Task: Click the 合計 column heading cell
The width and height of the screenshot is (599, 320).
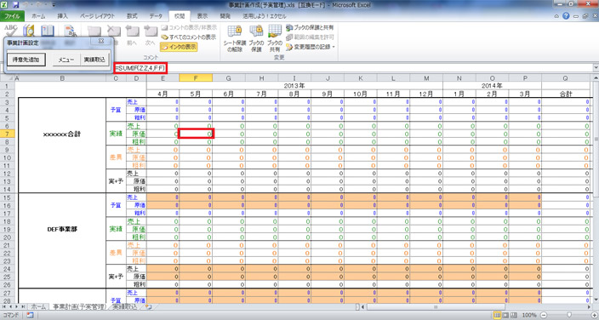Action: pos(566,94)
